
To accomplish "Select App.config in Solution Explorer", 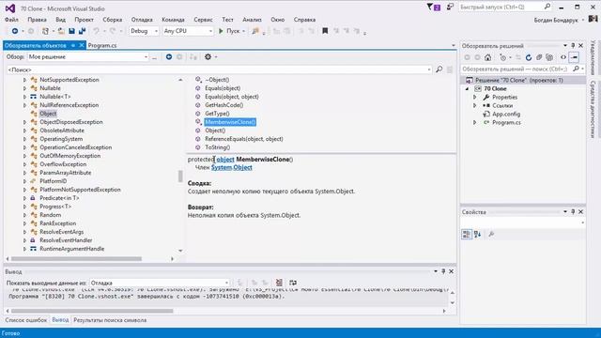I will pos(506,114).
